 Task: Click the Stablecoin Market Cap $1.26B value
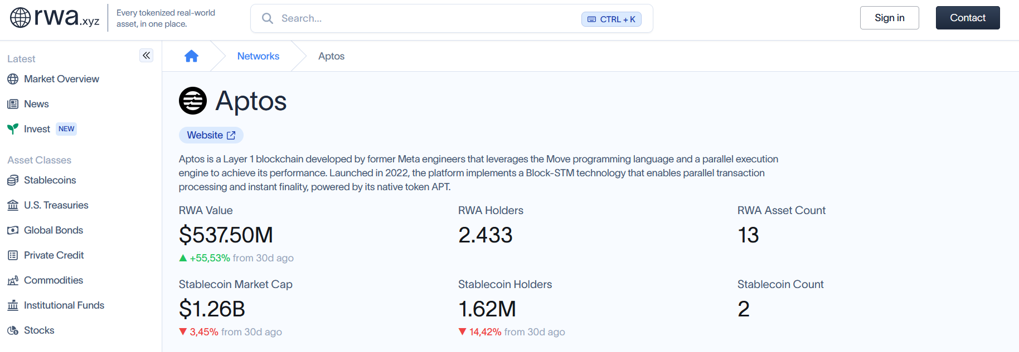coord(212,309)
